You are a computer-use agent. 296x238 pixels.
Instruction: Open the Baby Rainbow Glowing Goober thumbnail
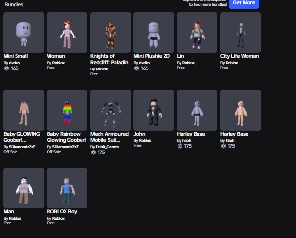[x=67, y=110]
